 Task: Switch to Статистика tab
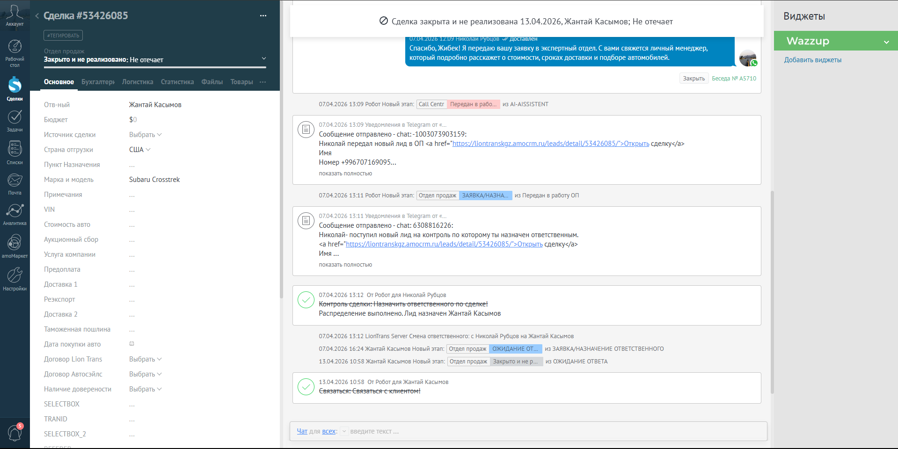[x=177, y=82]
